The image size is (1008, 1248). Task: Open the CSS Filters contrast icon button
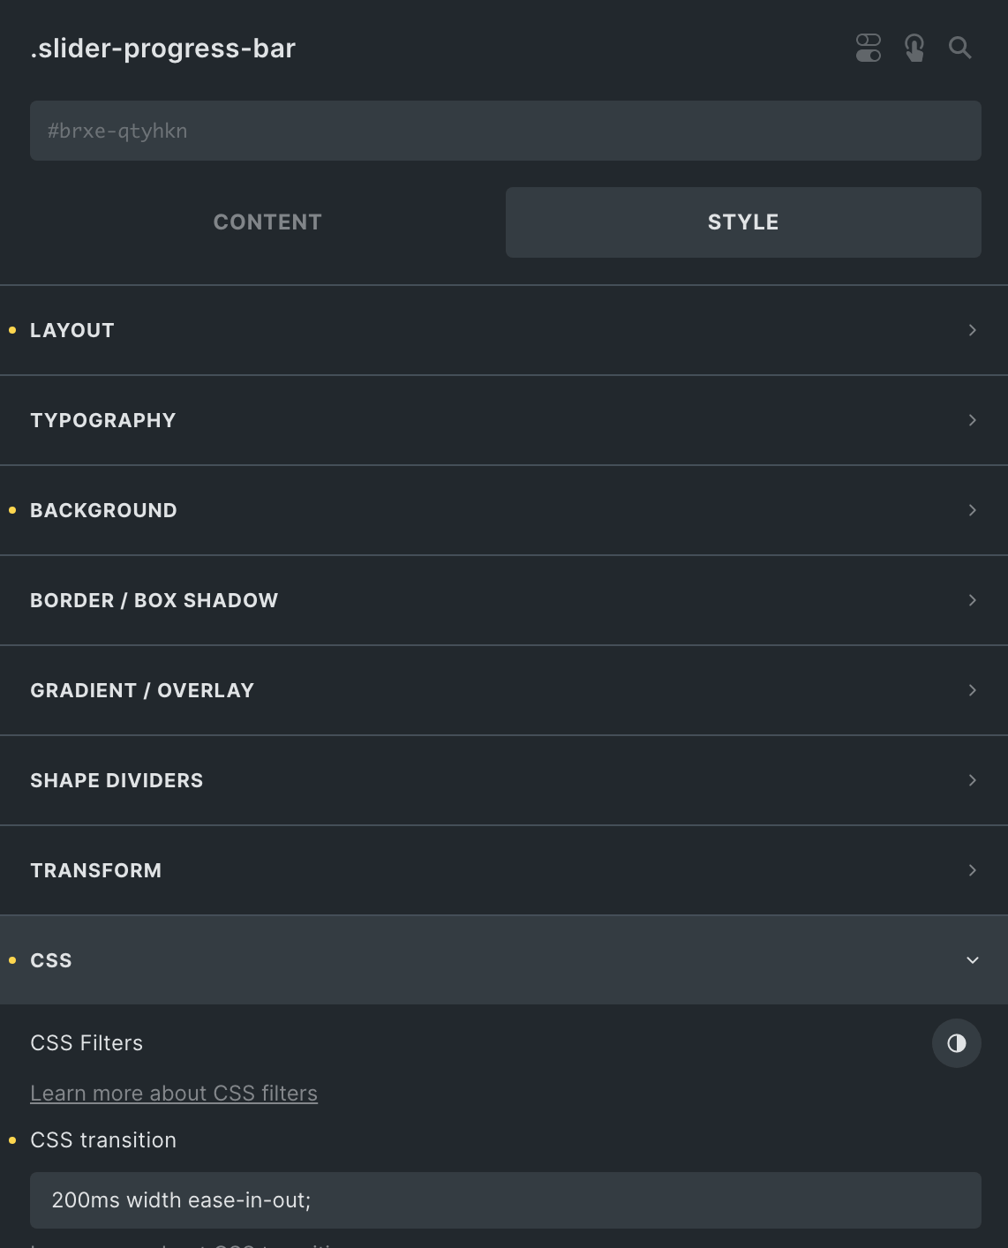click(x=956, y=1043)
